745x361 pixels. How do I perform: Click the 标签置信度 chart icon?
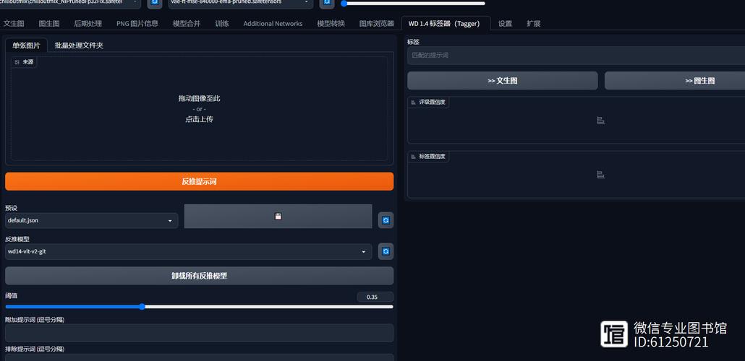600,175
